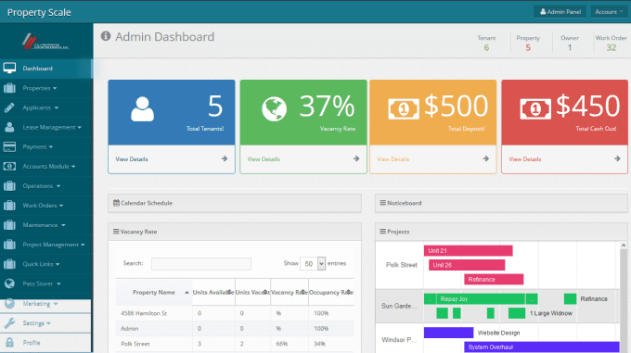Image resolution: width=631 pixels, height=353 pixels.
Task: Open the Work Orders sidebar menu
Action: click(43, 205)
